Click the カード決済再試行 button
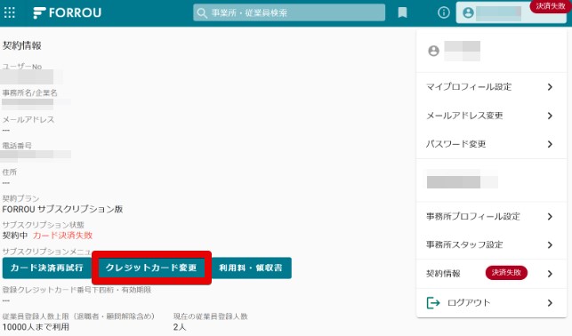This screenshot has height=336, width=572. (x=46, y=268)
